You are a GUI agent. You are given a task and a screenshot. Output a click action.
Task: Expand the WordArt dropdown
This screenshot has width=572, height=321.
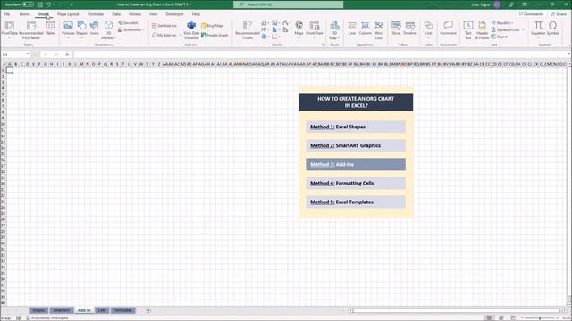(x=512, y=23)
